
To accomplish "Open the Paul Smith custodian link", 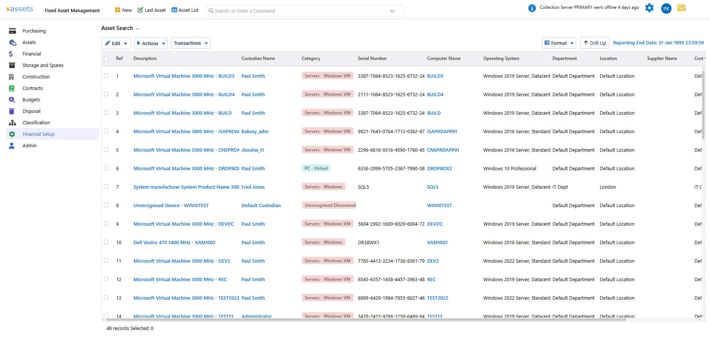I will 253,76.
